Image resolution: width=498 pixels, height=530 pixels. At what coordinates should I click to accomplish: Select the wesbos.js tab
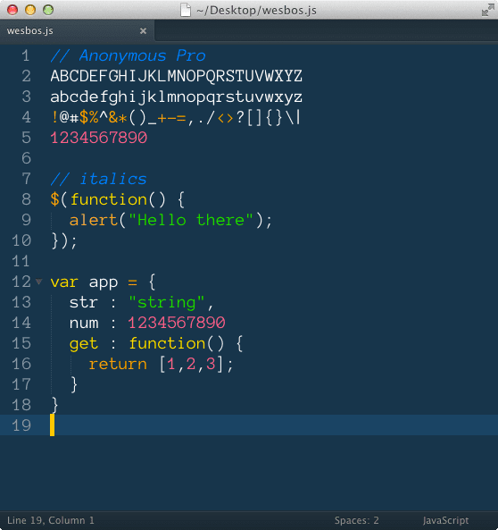click(78, 30)
